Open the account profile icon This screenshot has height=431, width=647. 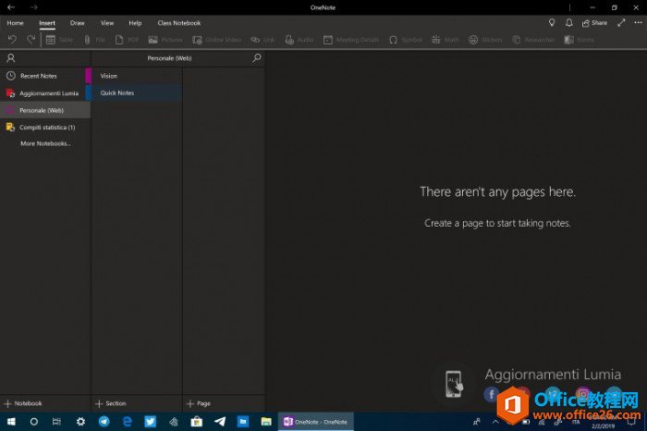tap(11, 58)
